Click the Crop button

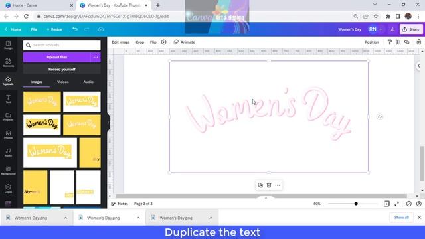tap(140, 42)
